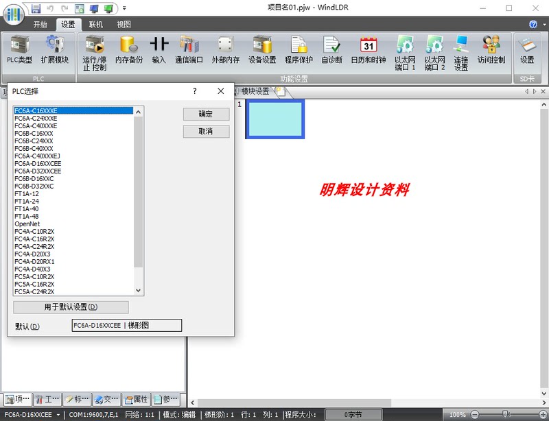Click the blue monitor quick-access icon
This screenshot has height=421, width=549.
click(94, 8)
